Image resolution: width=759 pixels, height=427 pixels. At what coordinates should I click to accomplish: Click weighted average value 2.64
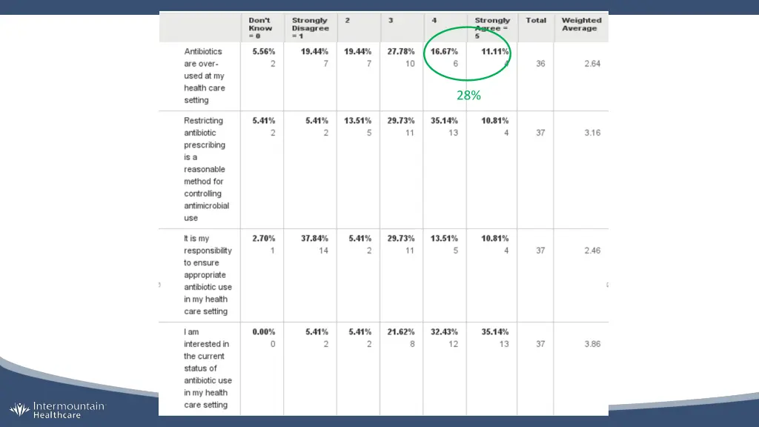click(592, 64)
